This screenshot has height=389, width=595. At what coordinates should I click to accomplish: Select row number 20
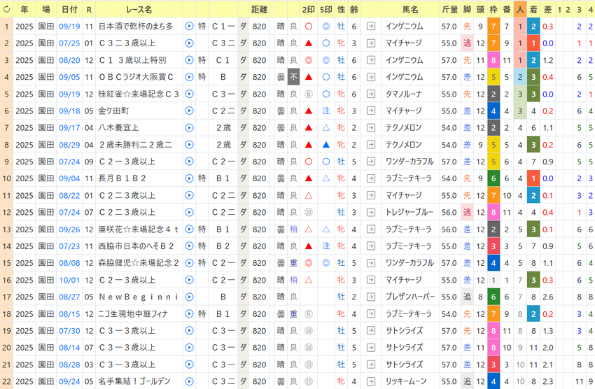coord(7,348)
